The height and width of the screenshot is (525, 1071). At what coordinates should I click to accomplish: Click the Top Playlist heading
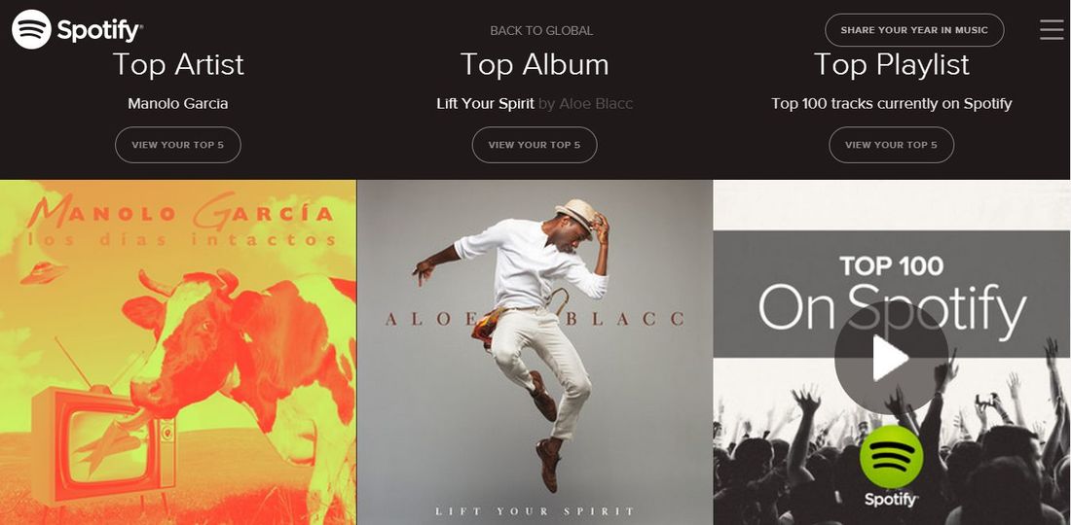pyautogui.click(x=891, y=65)
